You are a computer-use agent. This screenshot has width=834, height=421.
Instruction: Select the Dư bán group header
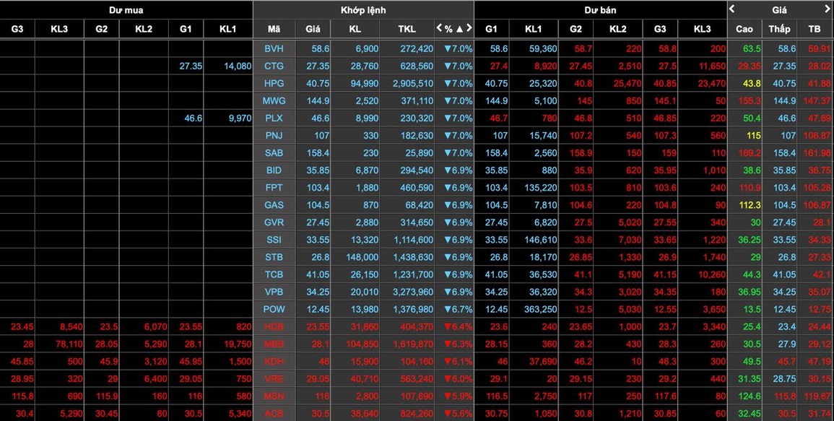pos(600,9)
